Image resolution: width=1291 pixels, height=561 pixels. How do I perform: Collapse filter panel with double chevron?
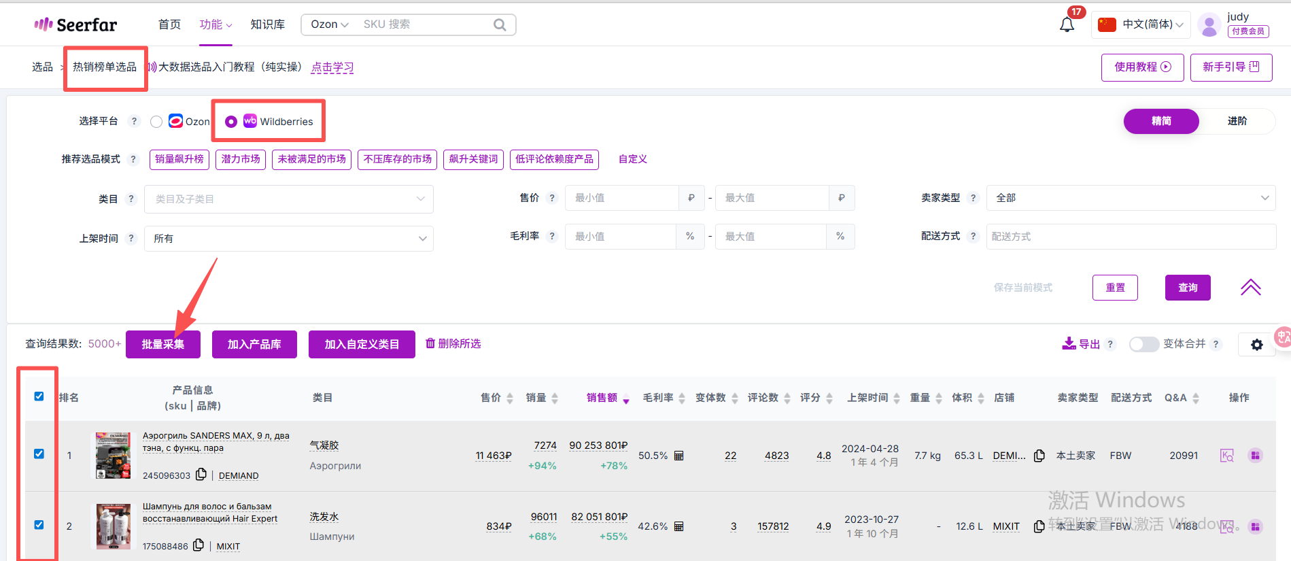coord(1250,288)
